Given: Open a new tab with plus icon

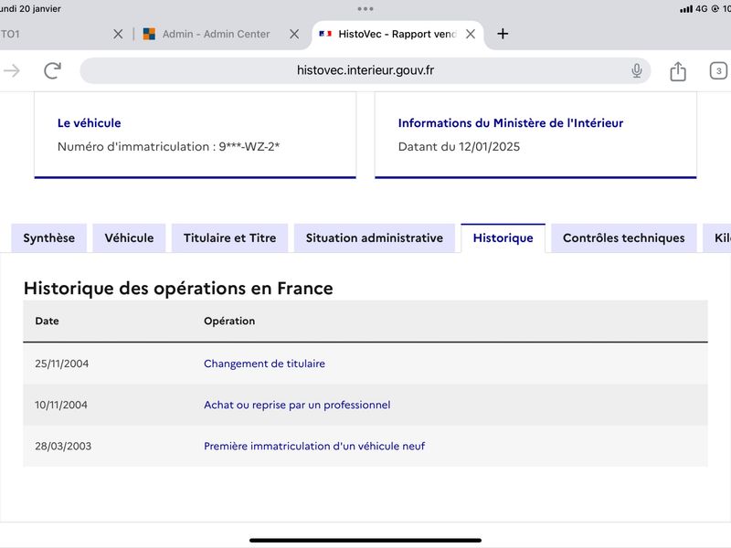Looking at the screenshot, I should 503,34.
